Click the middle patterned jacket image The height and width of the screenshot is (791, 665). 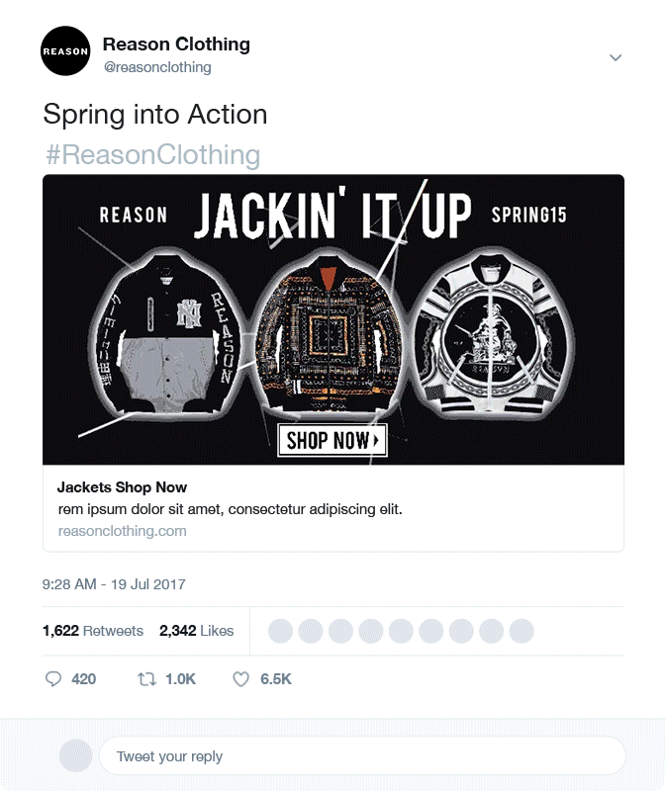pyautogui.click(x=329, y=333)
